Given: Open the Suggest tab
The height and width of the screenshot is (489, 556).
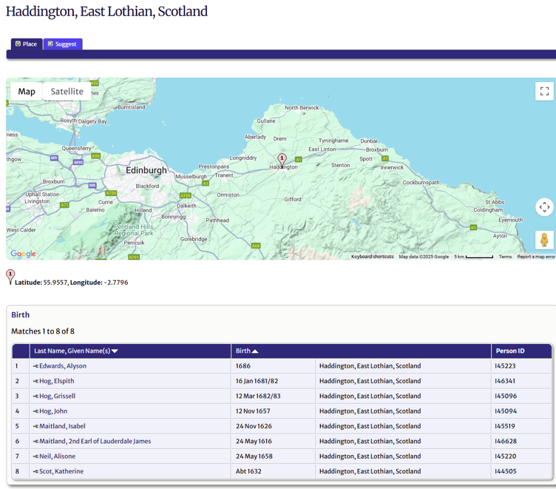Looking at the screenshot, I should tap(62, 44).
